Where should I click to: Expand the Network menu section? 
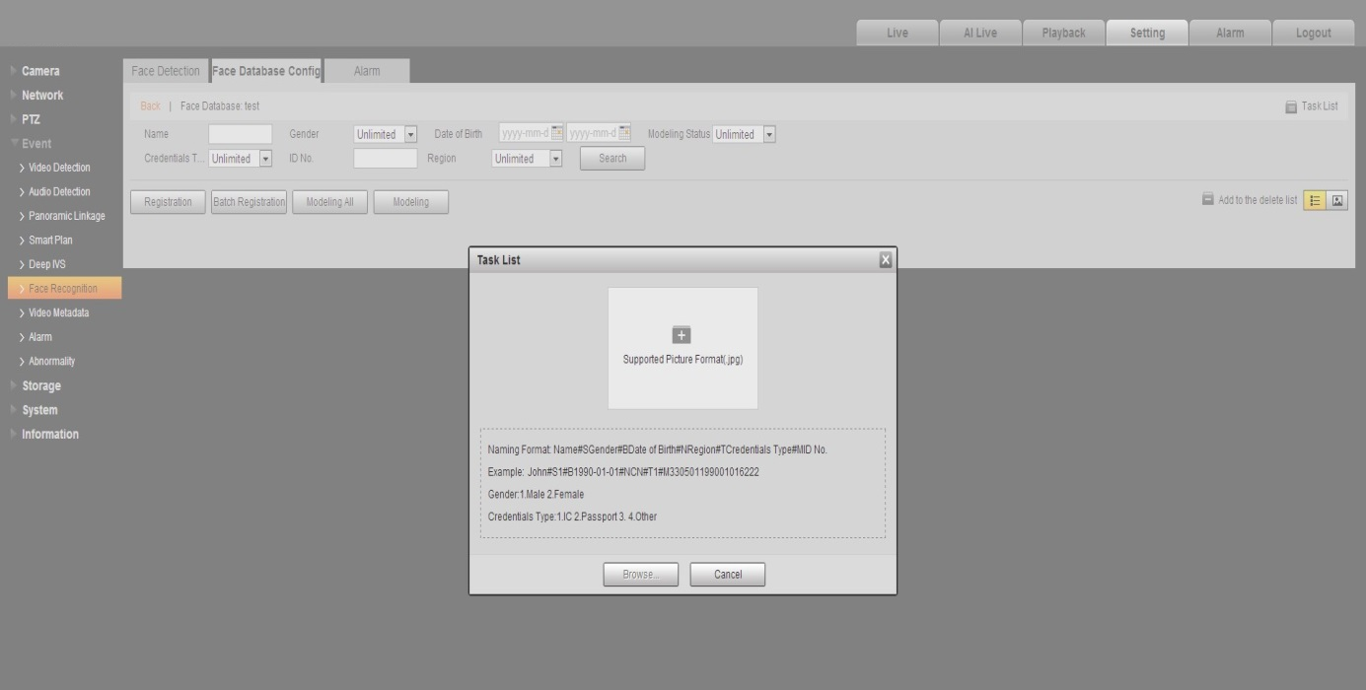point(42,96)
